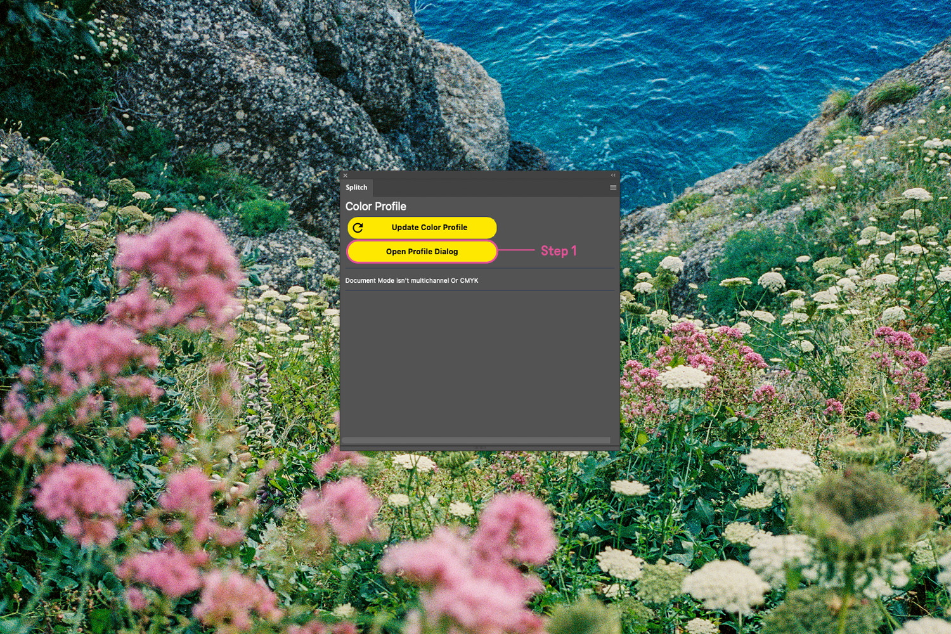The width and height of the screenshot is (951, 634).
Task: Open the Profile Dialog via the yellow button
Action: click(x=422, y=252)
